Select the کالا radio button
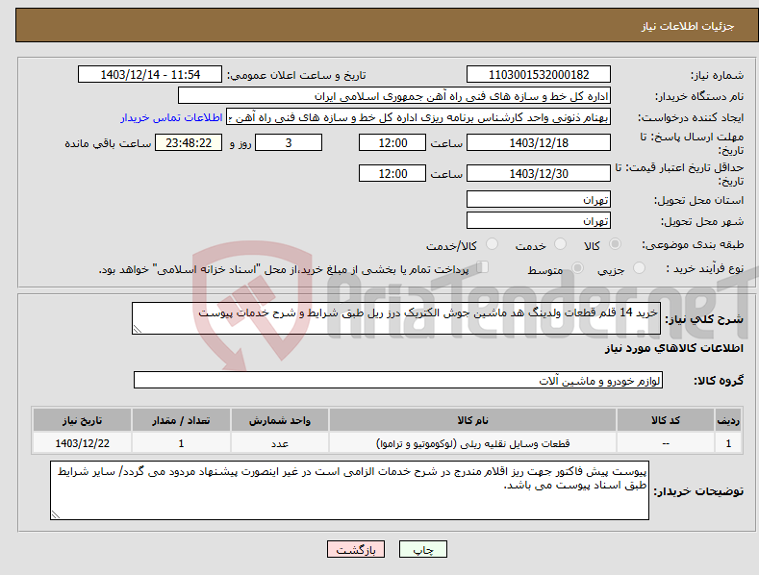The width and height of the screenshot is (759, 575). tap(615, 244)
